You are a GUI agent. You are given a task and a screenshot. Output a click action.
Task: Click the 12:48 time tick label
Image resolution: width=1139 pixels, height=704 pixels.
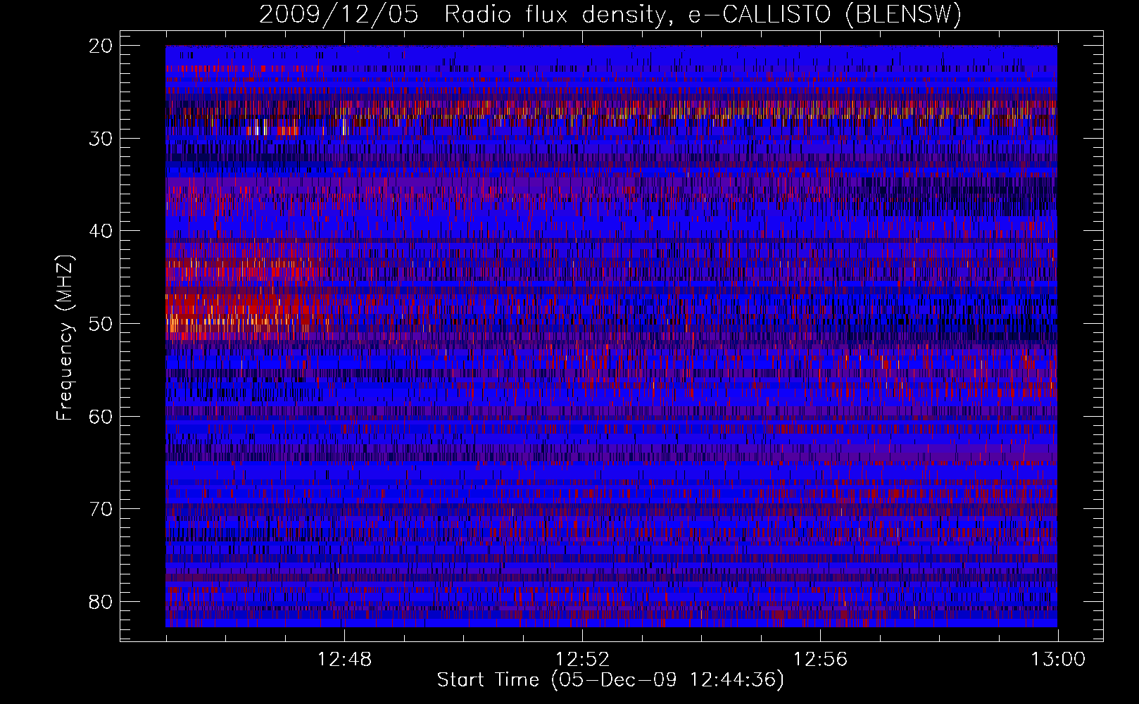pyautogui.click(x=344, y=660)
